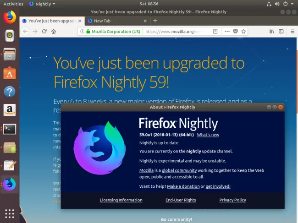Open End-User Rights link
Viewport: 298px width, 223px height.
[x=181, y=200]
